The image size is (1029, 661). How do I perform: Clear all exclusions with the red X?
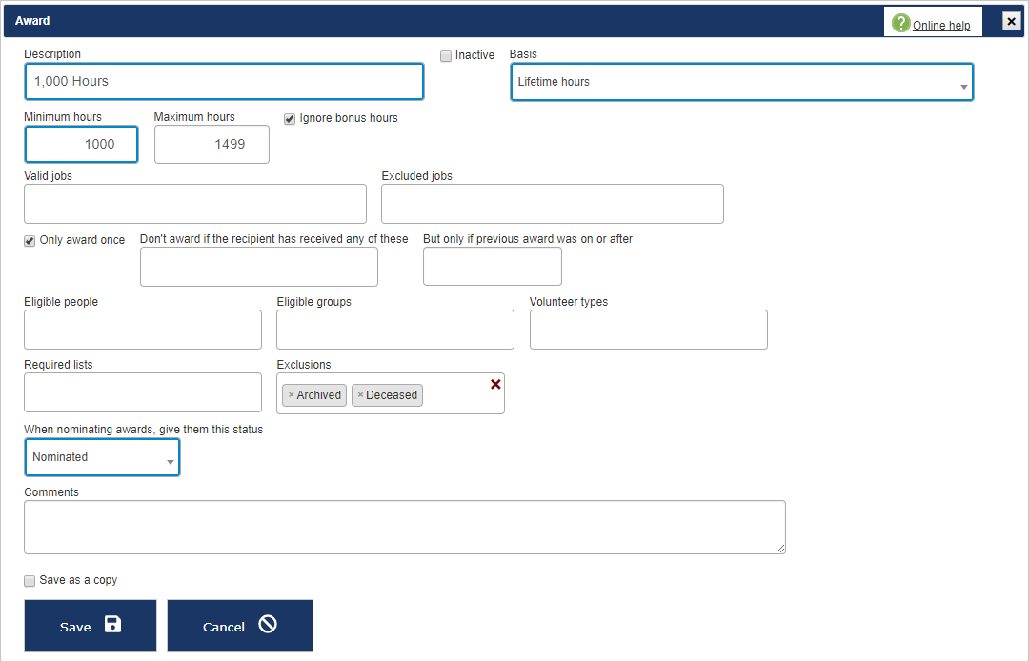tap(495, 384)
